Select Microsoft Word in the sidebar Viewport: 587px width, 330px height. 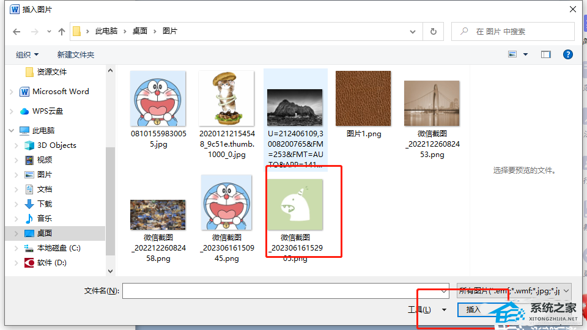(x=54, y=92)
